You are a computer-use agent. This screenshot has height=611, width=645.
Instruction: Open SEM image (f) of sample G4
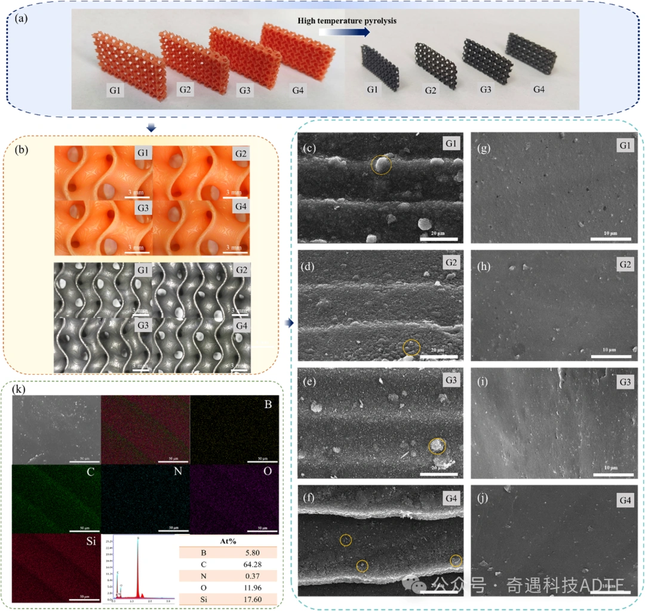point(380,541)
